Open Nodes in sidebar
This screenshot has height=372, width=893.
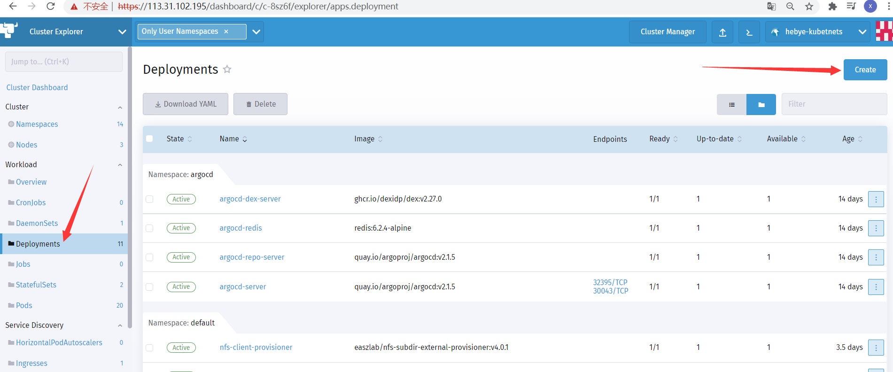click(x=27, y=145)
